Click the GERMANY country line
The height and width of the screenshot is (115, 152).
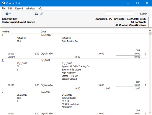(67, 107)
